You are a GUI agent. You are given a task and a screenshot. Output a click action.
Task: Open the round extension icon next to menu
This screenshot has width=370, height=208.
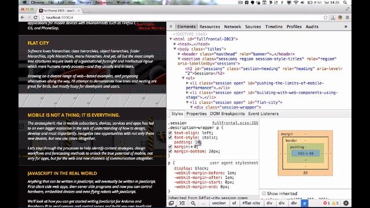point(340,17)
